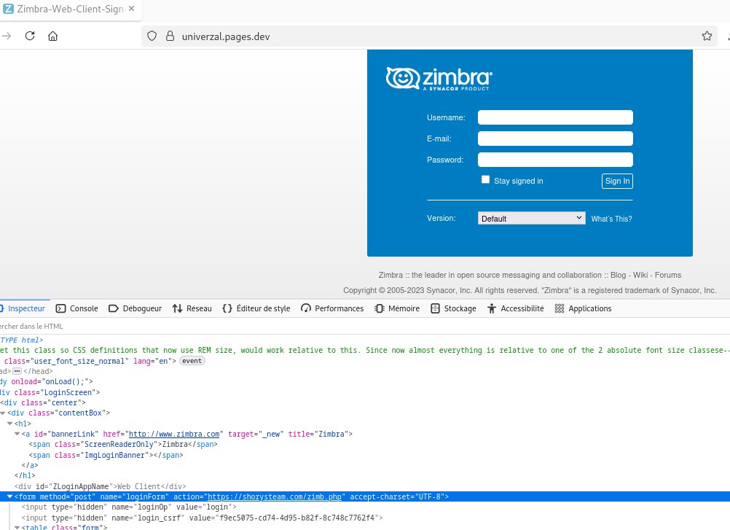This screenshot has height=530, width=730.
Task: Switch to the Accessibilité devtools tab
Action: point(515,308)
